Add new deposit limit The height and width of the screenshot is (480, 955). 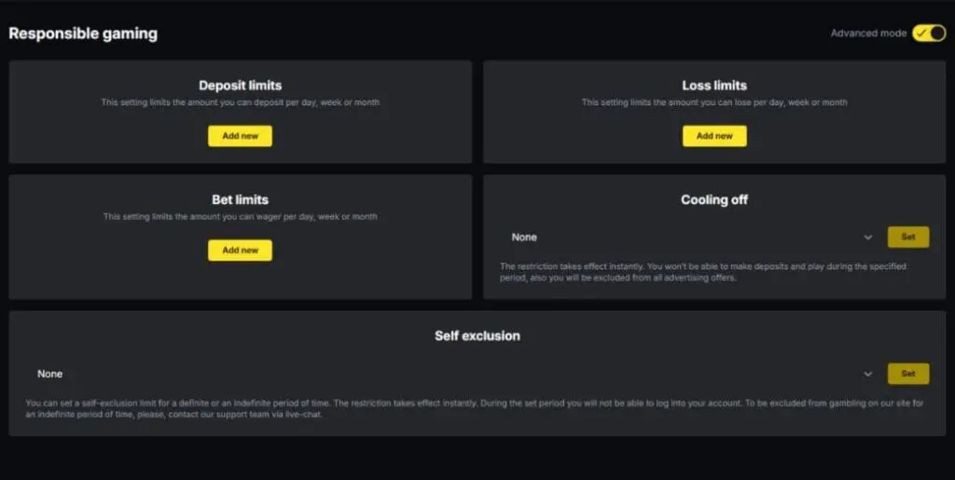(x=240, y=136)
